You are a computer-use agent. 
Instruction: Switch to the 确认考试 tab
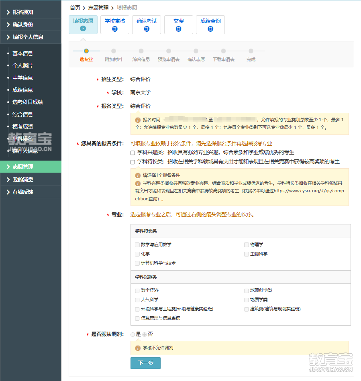[x=147, y=24]
